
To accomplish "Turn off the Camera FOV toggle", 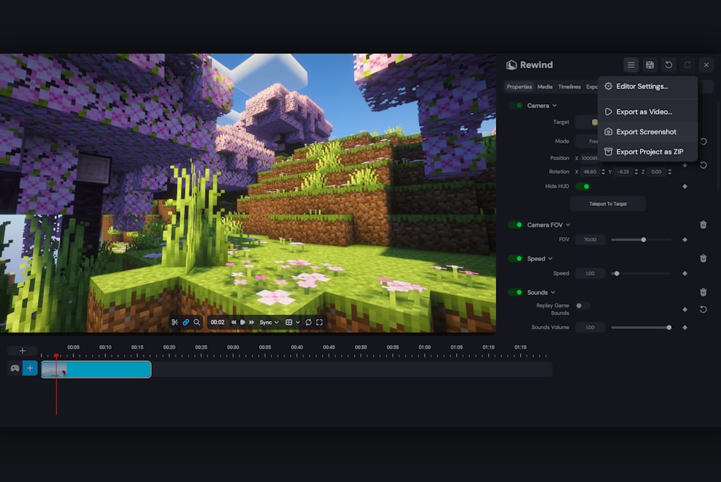I will [x=516, y=225].
